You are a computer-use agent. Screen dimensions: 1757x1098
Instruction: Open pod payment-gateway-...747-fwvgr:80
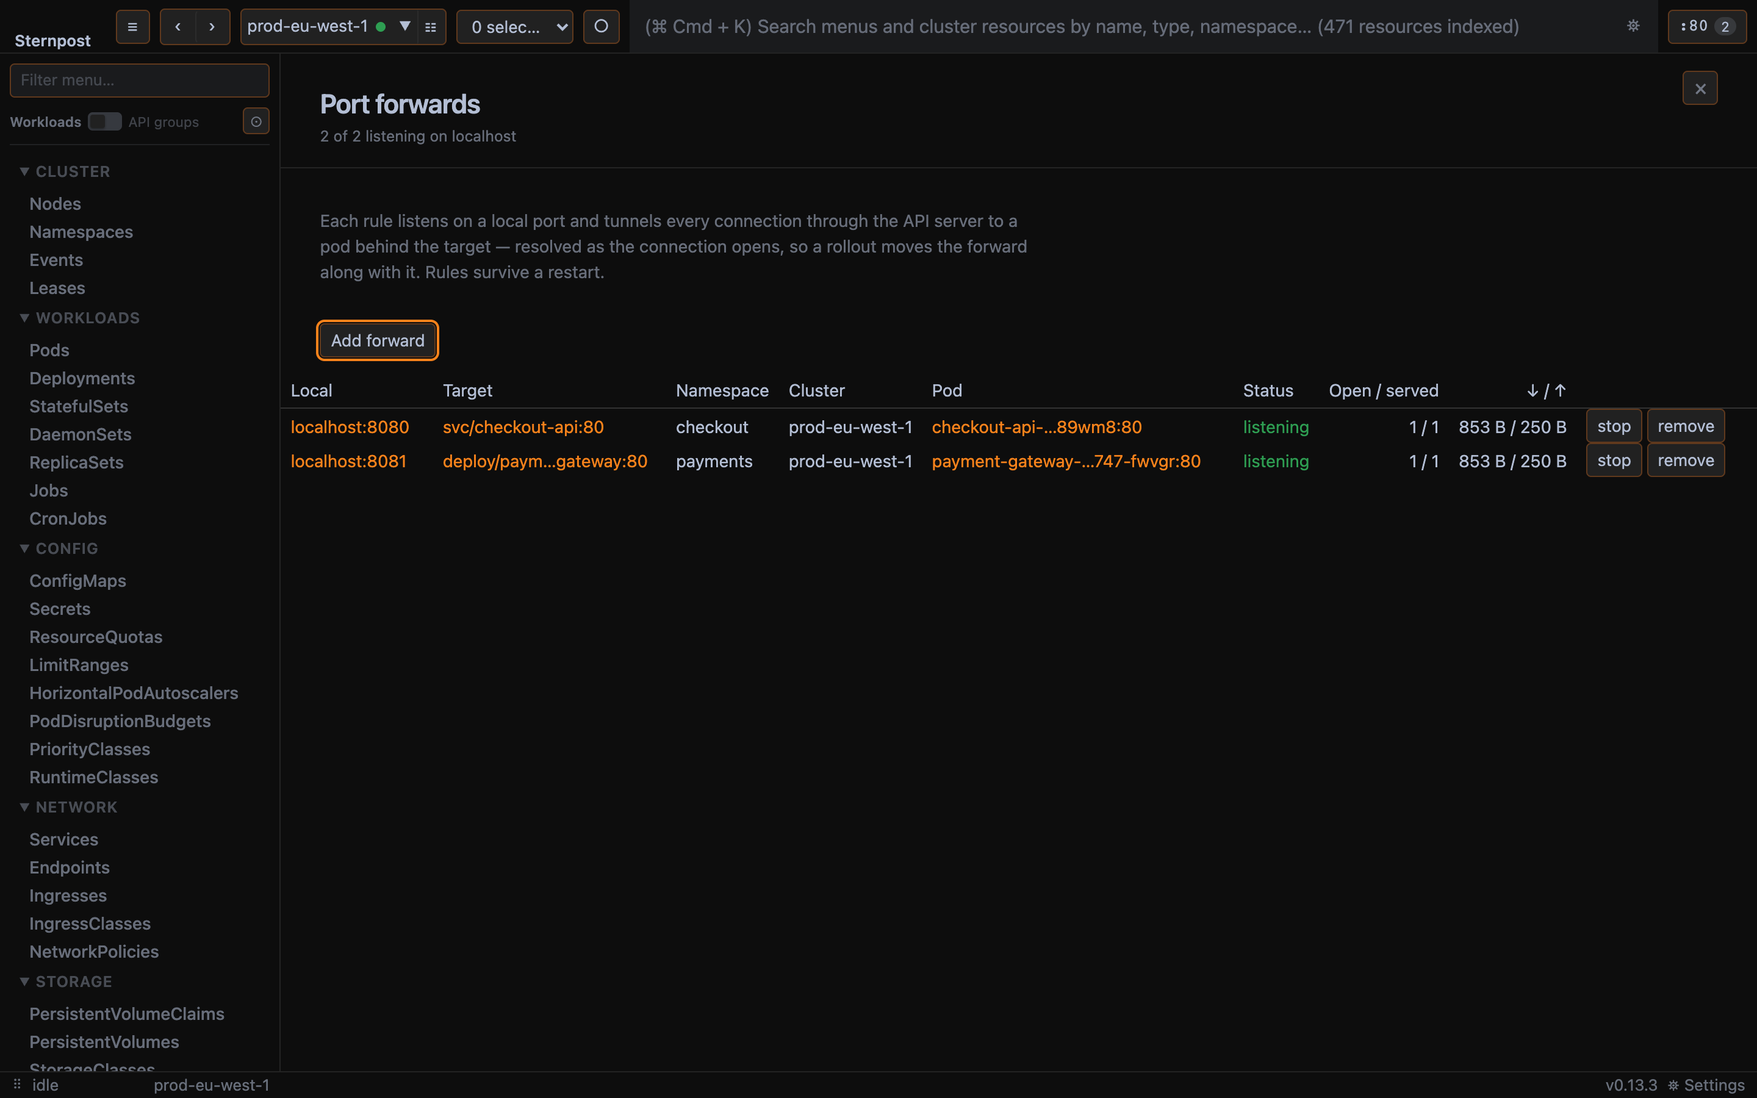(1066, 461)
